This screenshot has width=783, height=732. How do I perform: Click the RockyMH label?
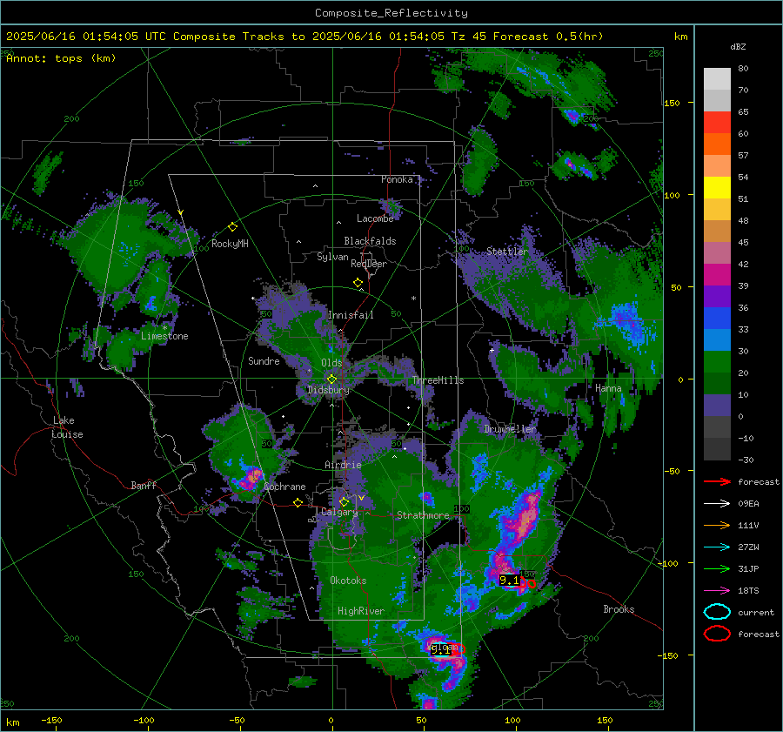click(230, 244)
